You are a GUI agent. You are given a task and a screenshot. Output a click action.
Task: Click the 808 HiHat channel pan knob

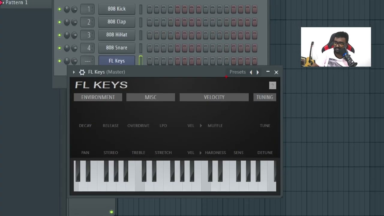point(67,35)
